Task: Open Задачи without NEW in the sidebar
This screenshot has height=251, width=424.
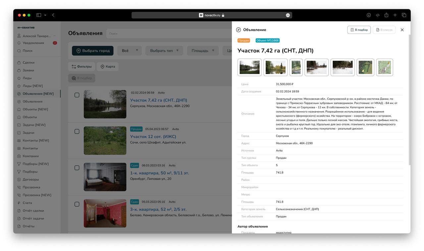Action: coord(28,133)
